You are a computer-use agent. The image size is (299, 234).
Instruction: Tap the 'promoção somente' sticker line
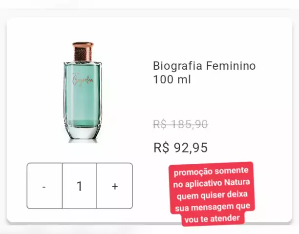click(211, 171)
